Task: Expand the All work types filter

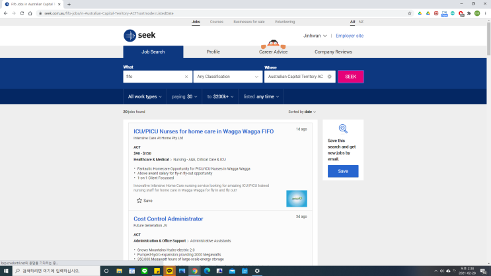Action: [x=145, y=96]
